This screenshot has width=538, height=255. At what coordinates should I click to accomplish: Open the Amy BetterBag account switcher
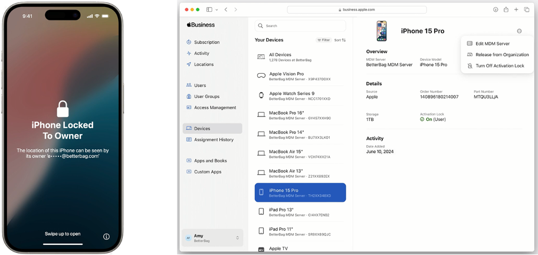point(212,238)
